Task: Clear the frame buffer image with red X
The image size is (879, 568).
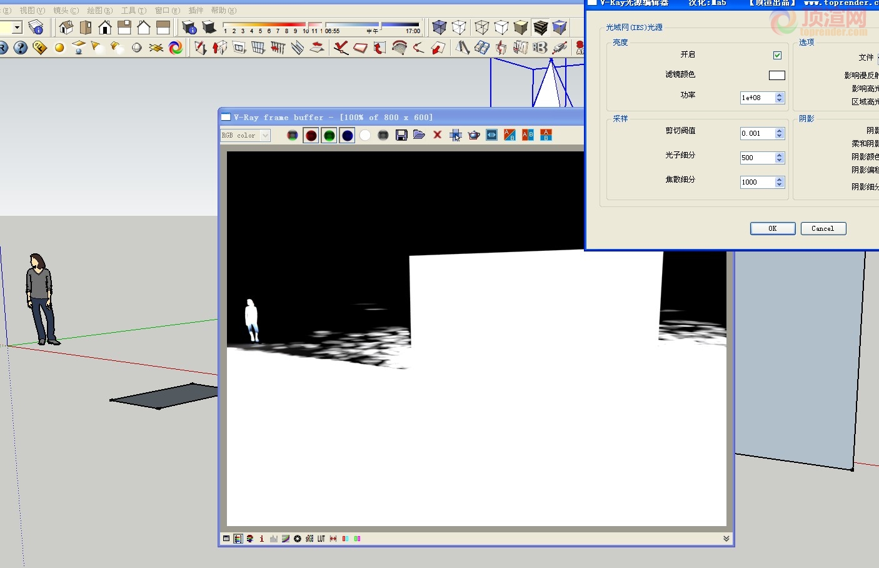Action: (x=437, y=135)
